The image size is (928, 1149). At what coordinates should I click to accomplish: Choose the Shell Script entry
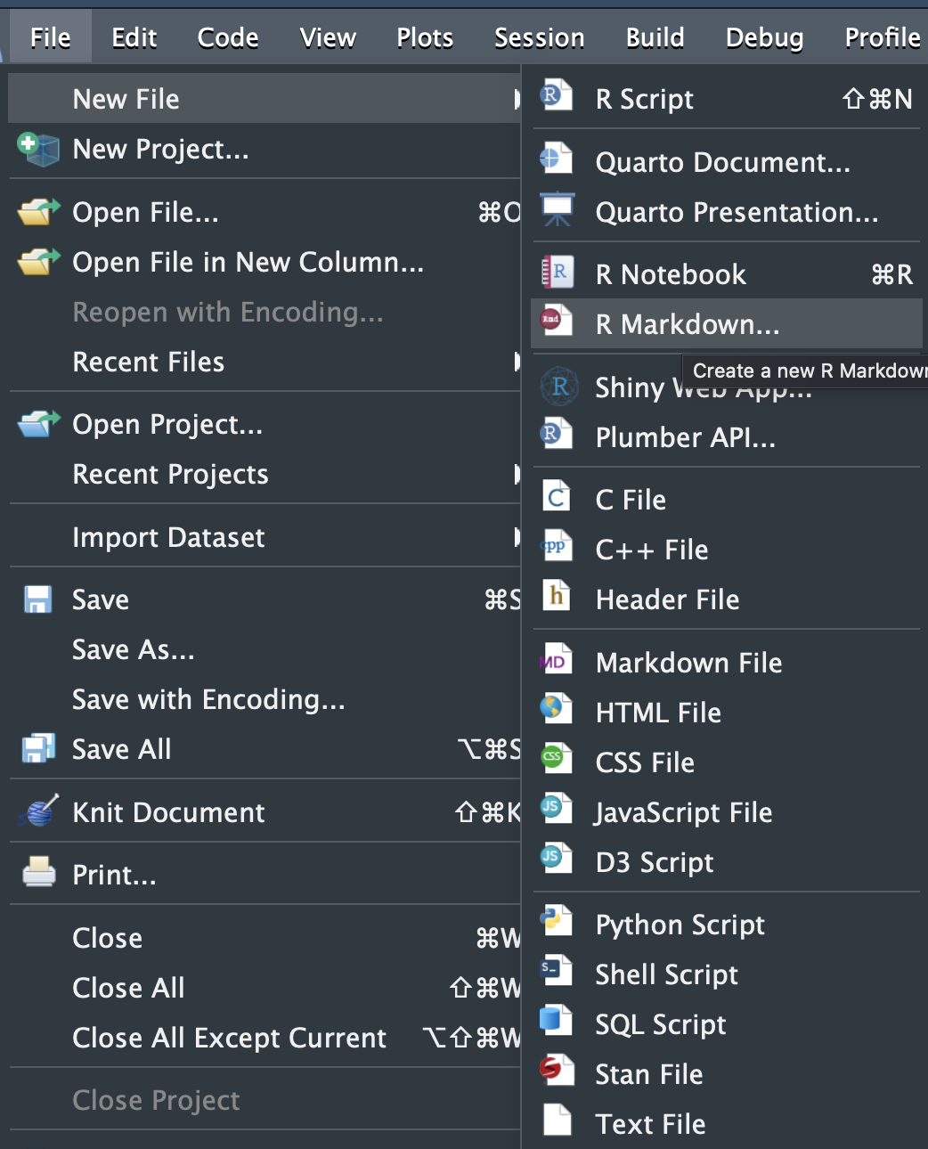tap(726, 974)
